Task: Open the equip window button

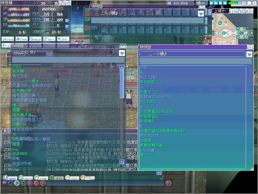Action: pos(35,39)
